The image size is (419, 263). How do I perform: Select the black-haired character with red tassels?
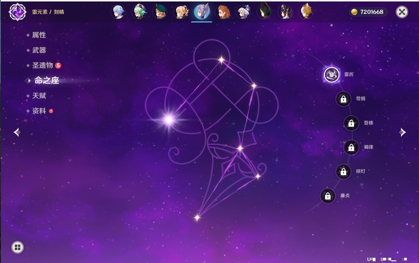(286, 12)
